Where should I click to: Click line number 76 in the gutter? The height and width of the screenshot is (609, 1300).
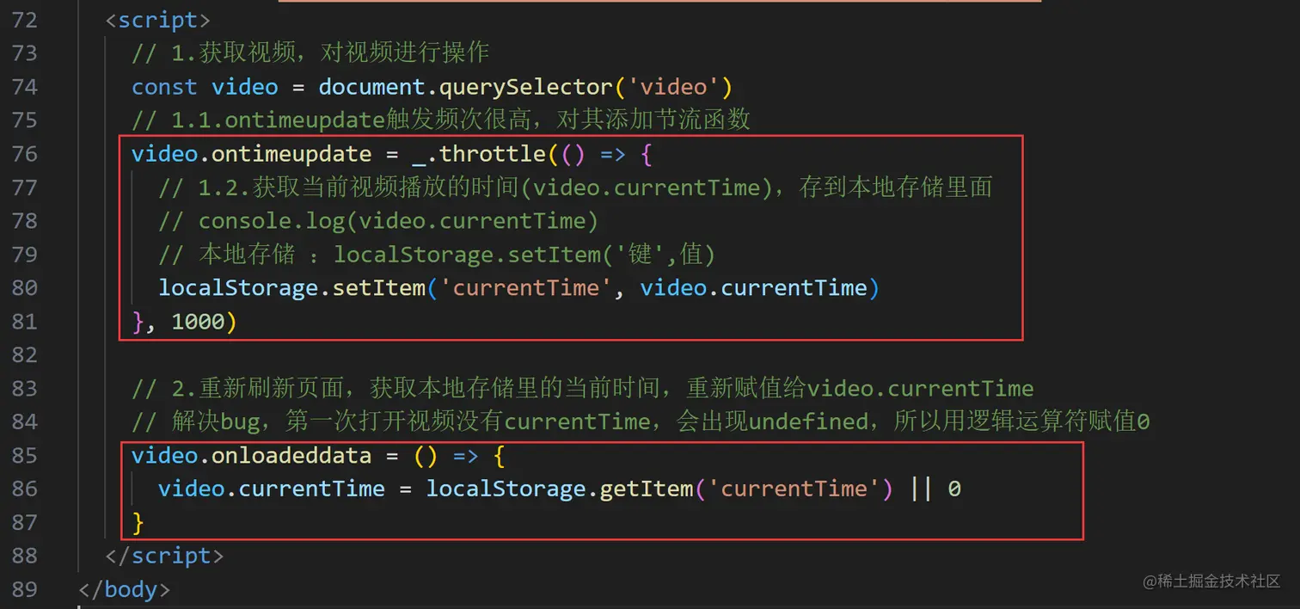[x=25, y=154]
